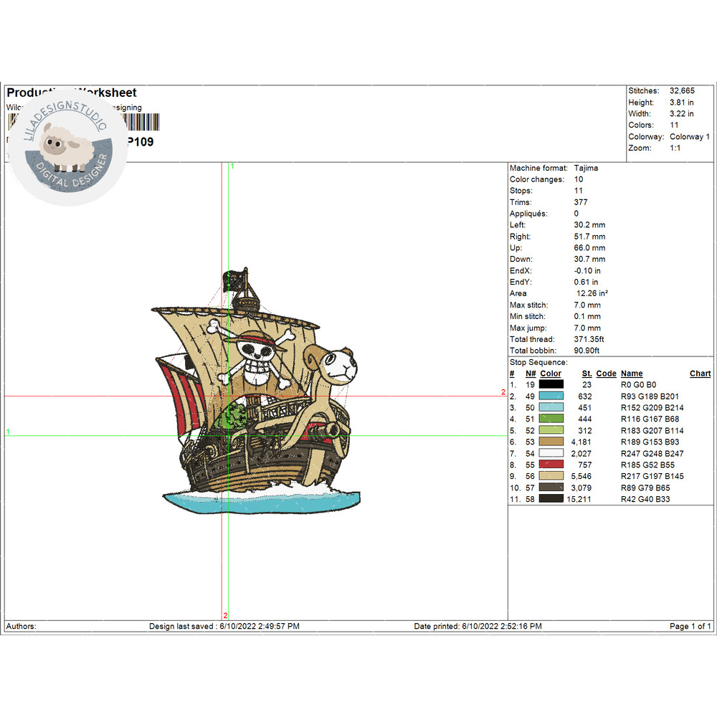Click the black pirate flag atop the mast
This screenshot has width=717, height=717.
(x=234, y=280)
